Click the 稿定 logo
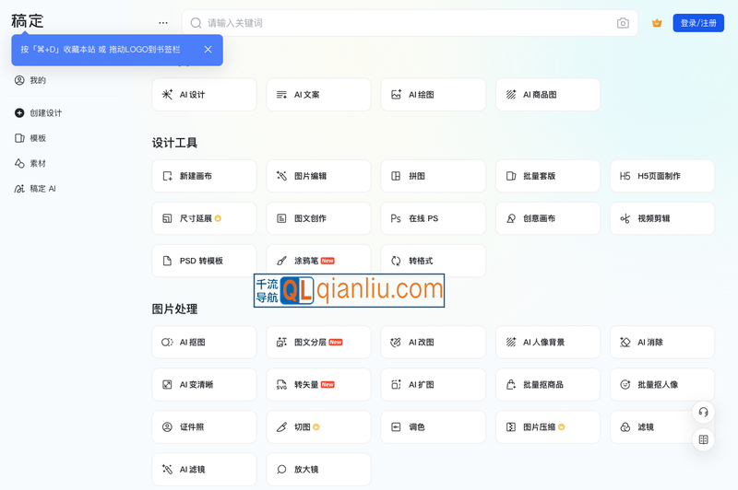 (x=28, y=21)
